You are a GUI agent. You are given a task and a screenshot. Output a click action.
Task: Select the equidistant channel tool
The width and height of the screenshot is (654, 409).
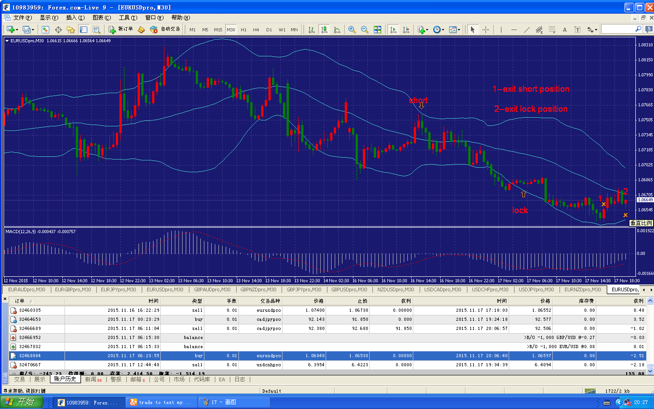click(x=539, y=30)
